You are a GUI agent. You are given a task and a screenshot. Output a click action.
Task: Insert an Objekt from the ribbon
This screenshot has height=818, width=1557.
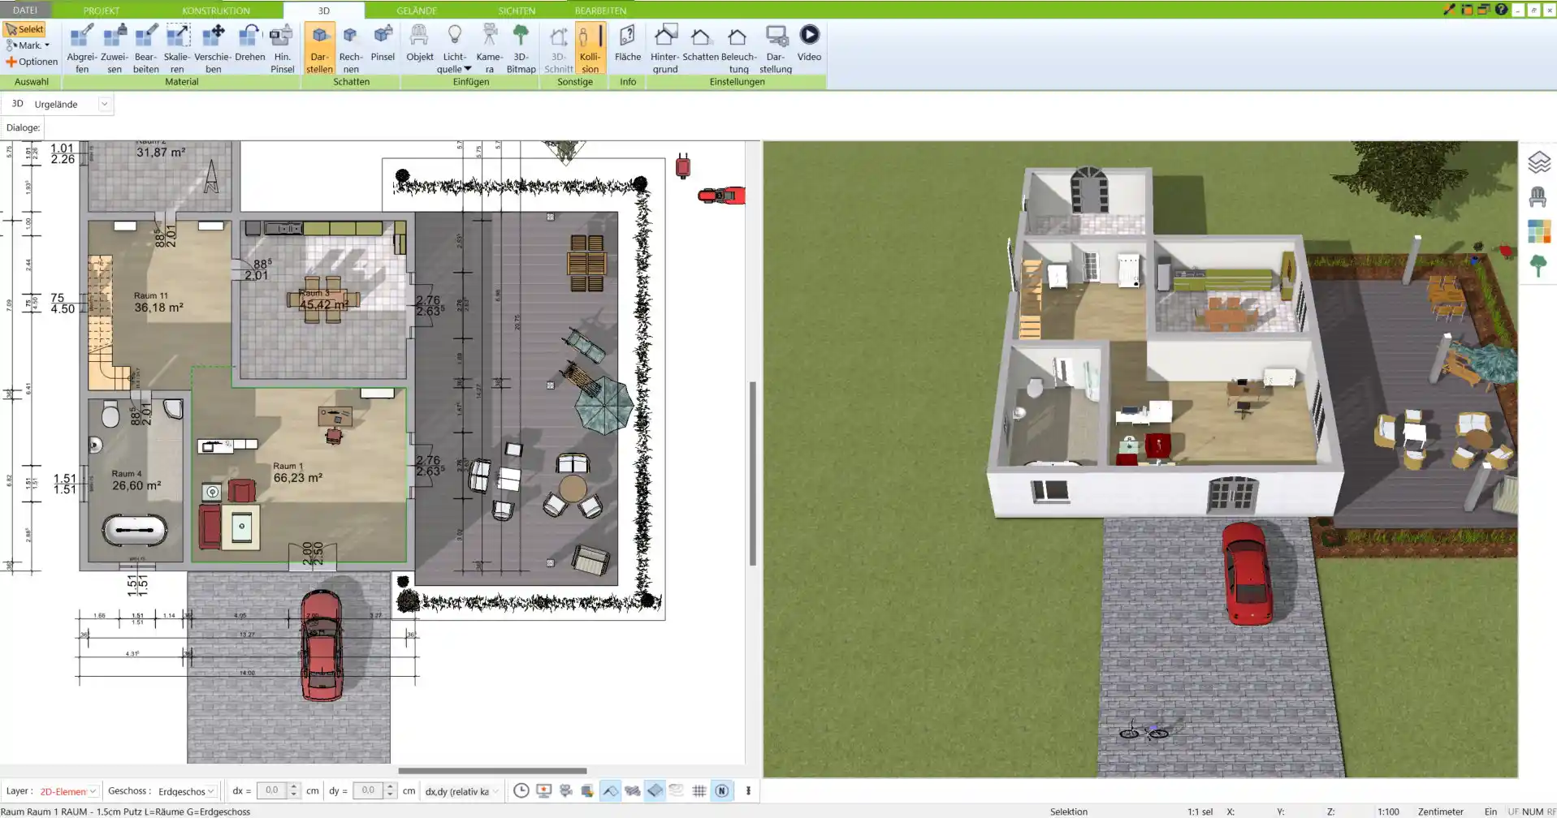419,45
